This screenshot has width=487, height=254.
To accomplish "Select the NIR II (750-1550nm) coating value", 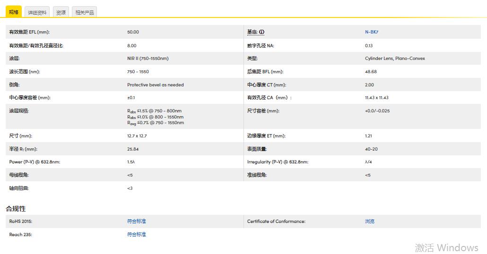I will click(x=148, y=59).
